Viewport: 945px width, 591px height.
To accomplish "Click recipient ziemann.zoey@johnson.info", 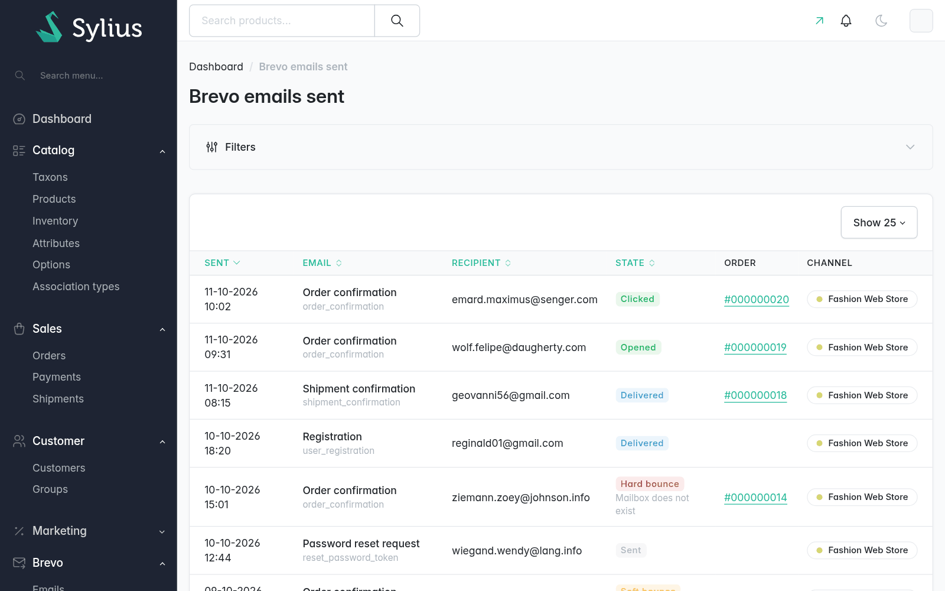I will pos(520,498).
